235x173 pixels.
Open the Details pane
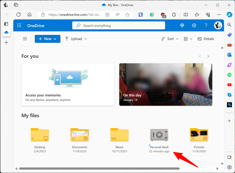[206, 39]
